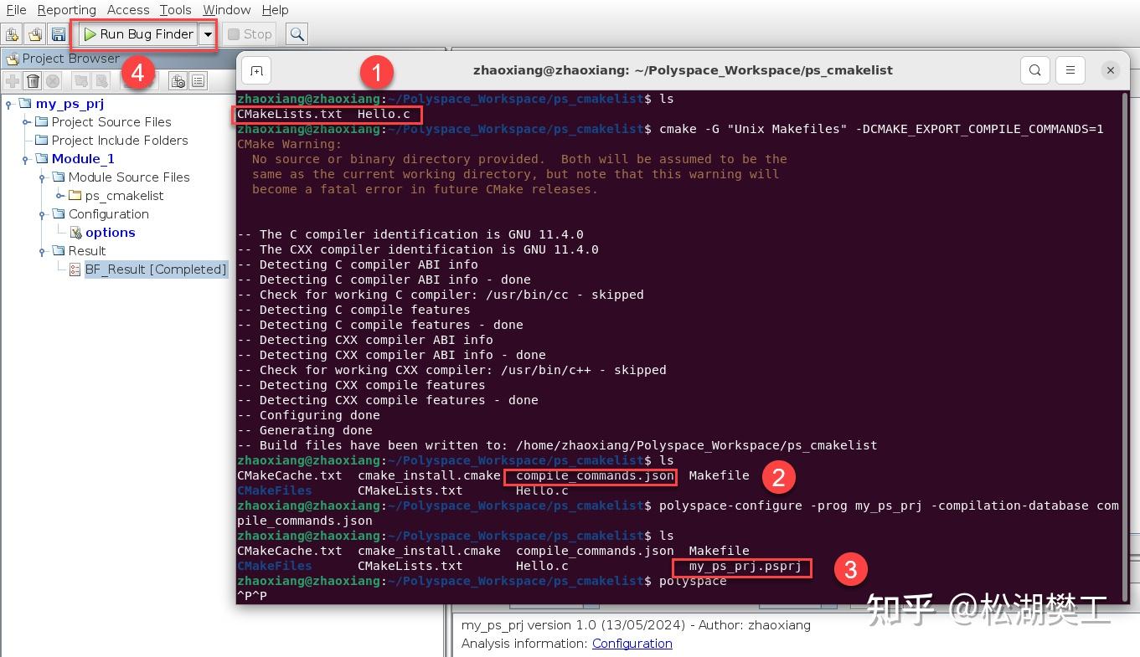Open the Configuration hyperlink
The height and width of the screenshot is (657, 1140).
632,644
